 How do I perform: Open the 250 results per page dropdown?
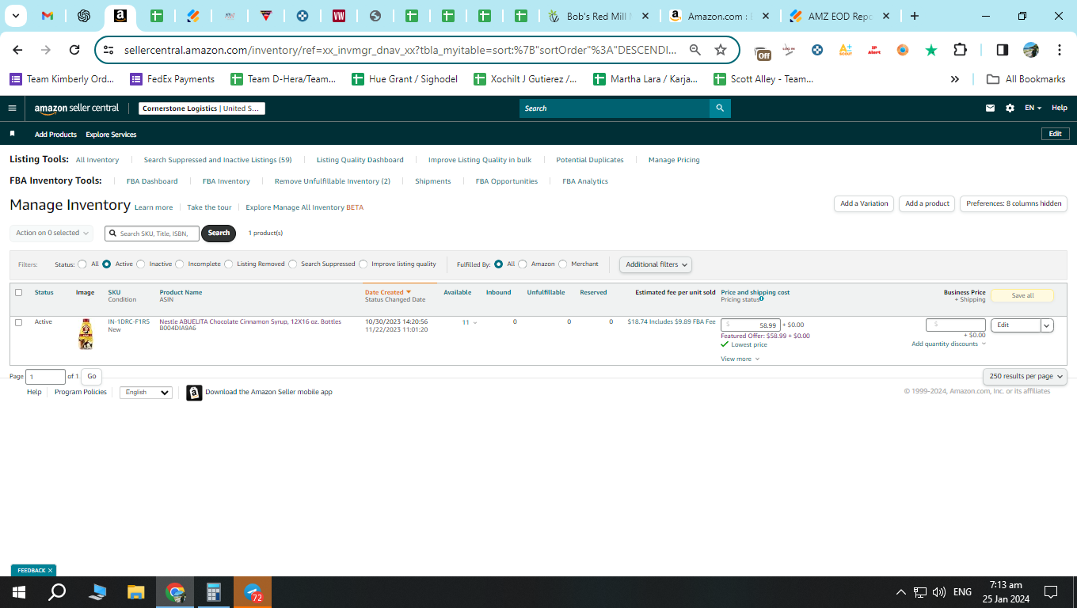click(1025, 376)
